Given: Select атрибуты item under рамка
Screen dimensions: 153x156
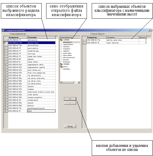Looking at the screenshot, I should 66,69.
